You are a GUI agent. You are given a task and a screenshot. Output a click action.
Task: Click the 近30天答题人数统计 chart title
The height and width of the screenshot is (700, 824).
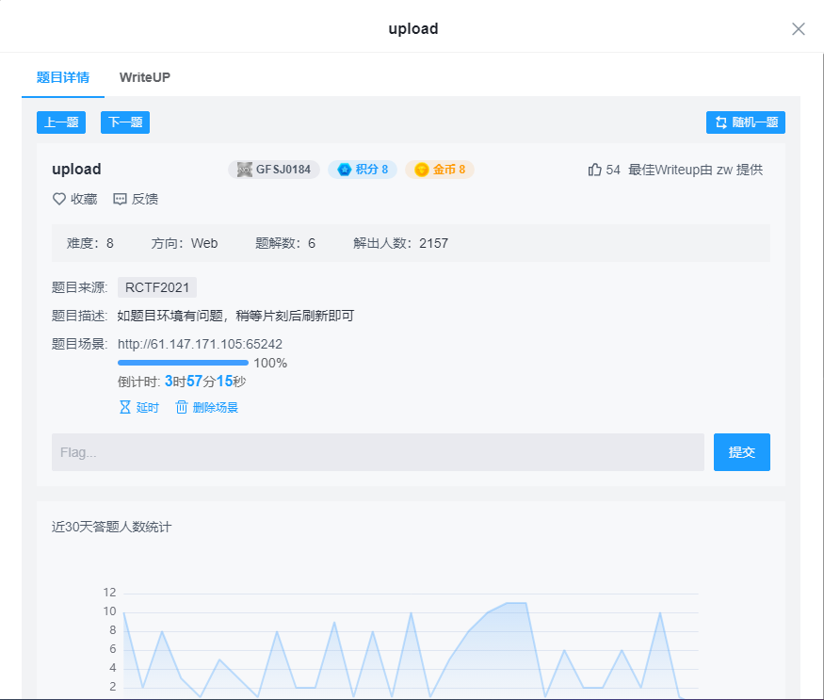111,527
